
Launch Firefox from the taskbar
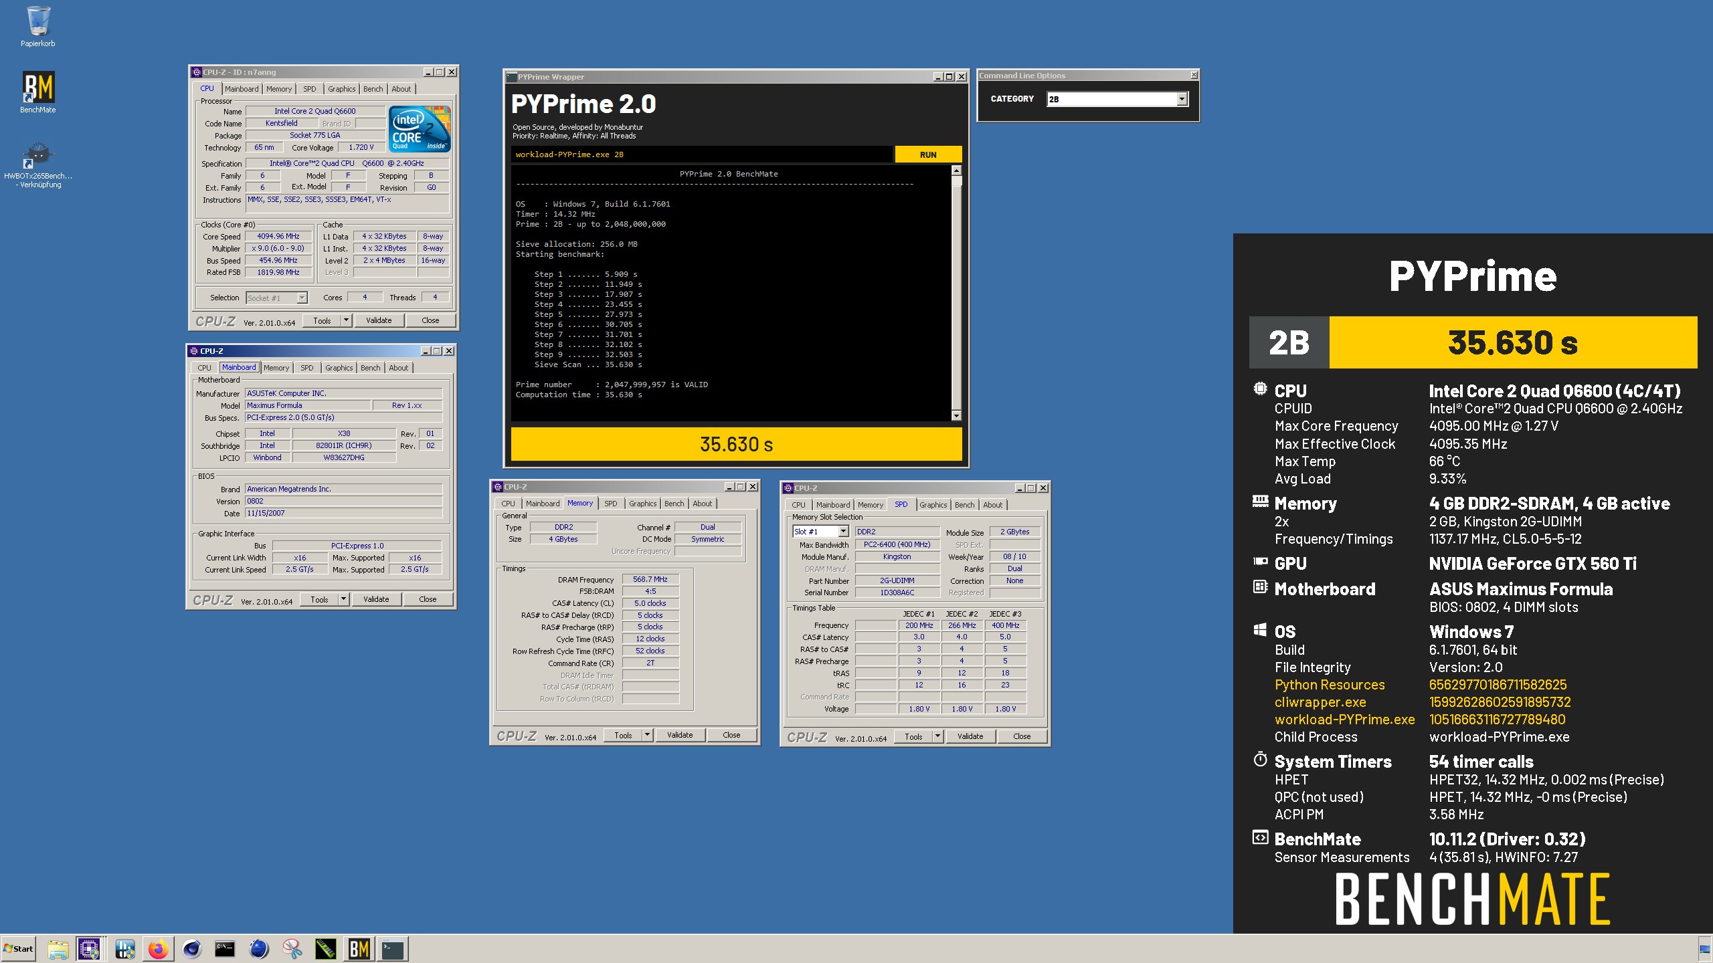(158, 949)
